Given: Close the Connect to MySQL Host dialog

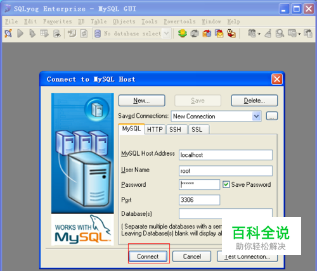Looking at the screenshot, I should tap(277, 79).
